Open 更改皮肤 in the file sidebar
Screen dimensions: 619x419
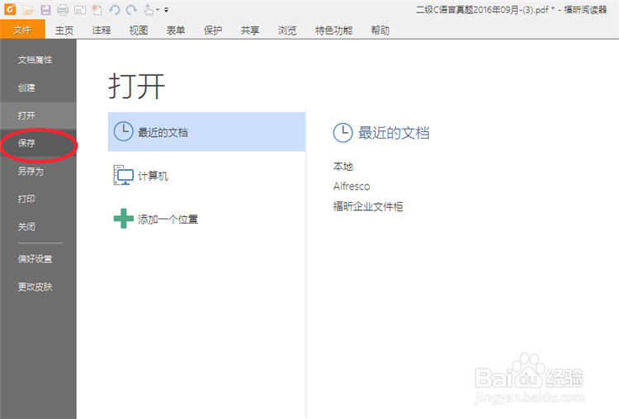(x=38, y=287)
